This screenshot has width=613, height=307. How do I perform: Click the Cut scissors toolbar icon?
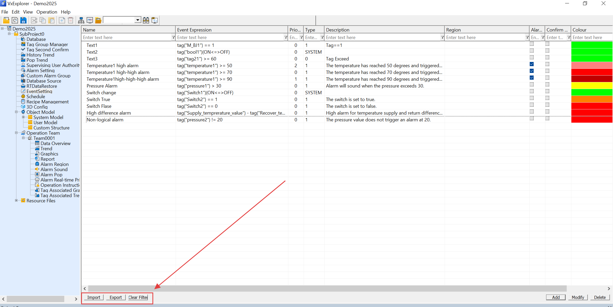(x=34, y=20)
